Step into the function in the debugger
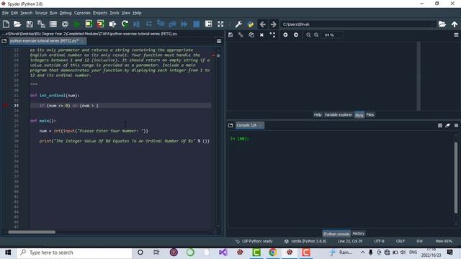The image size is (461, 259). click(161, 24)
